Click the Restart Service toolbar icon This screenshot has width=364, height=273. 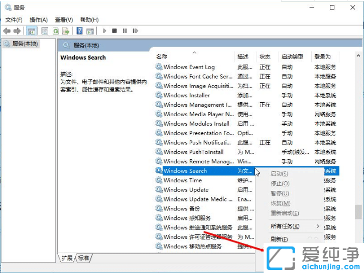[136, 31]
